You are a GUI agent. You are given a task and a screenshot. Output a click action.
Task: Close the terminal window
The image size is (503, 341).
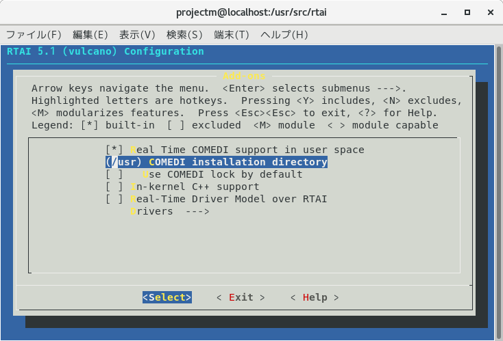tap(491, 12)
